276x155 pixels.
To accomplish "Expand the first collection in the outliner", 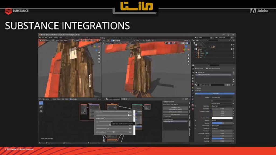I will 195,45.
